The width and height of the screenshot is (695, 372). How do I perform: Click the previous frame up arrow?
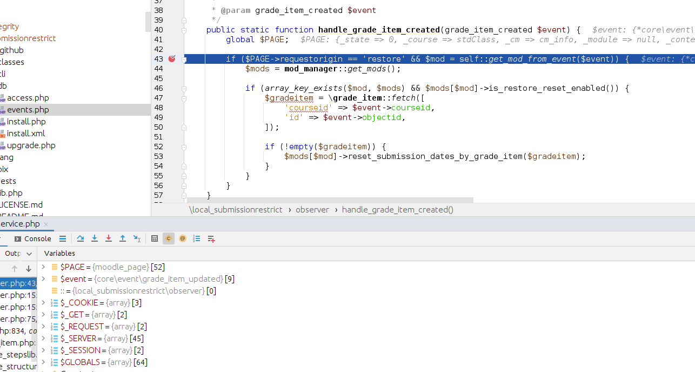(15, 269)
